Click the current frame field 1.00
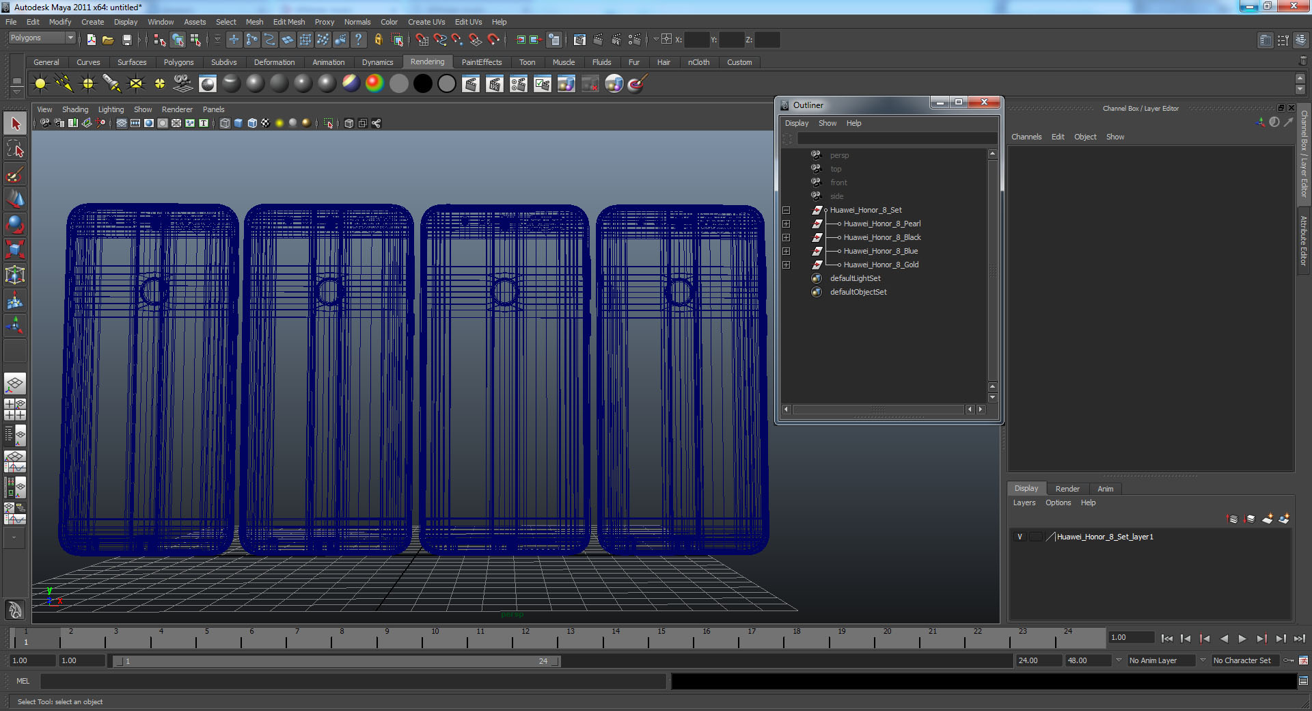The width and height of the screenshot is (1312, 711). tap(1132, 637)
